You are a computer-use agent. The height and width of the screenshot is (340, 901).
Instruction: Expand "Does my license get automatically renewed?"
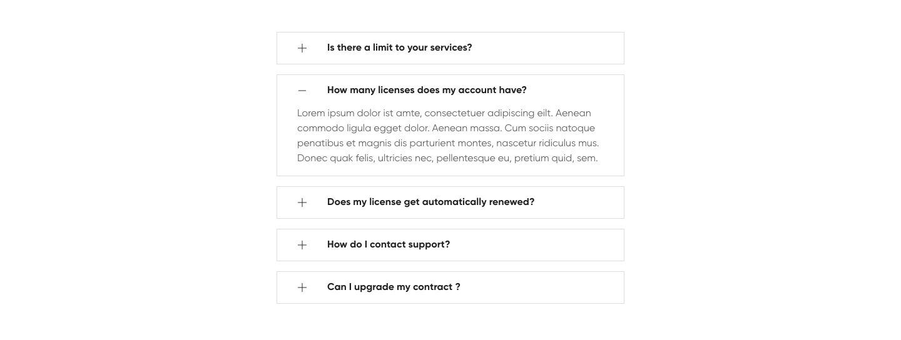[x=430, y=202]
